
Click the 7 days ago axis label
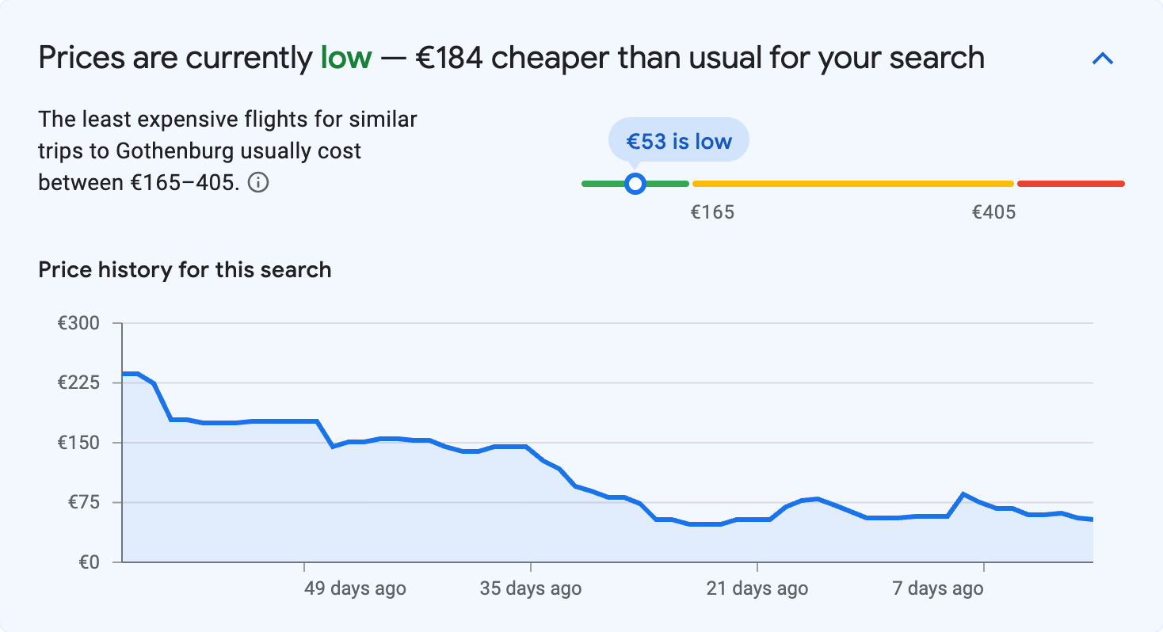click(938, 588)
